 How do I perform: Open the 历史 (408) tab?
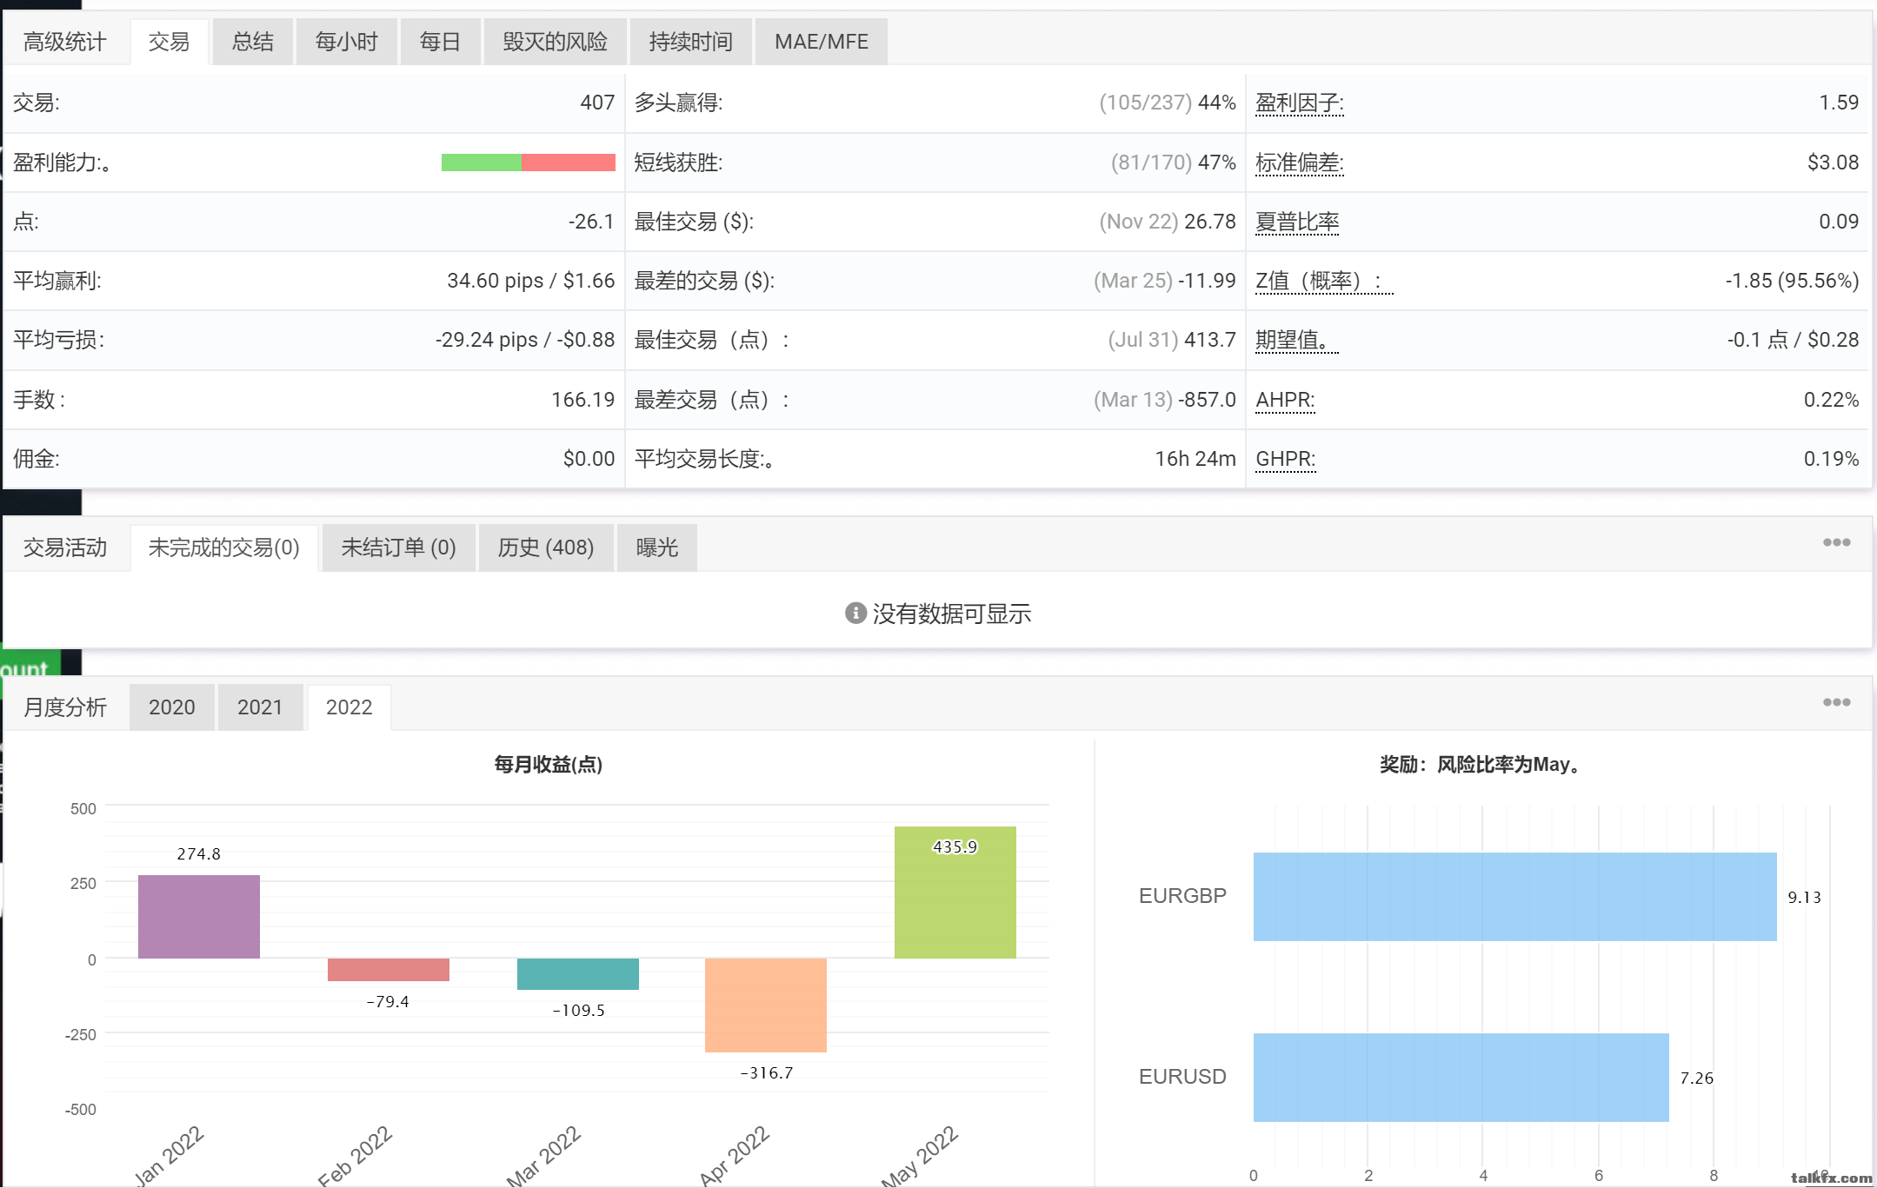[546, 548]
